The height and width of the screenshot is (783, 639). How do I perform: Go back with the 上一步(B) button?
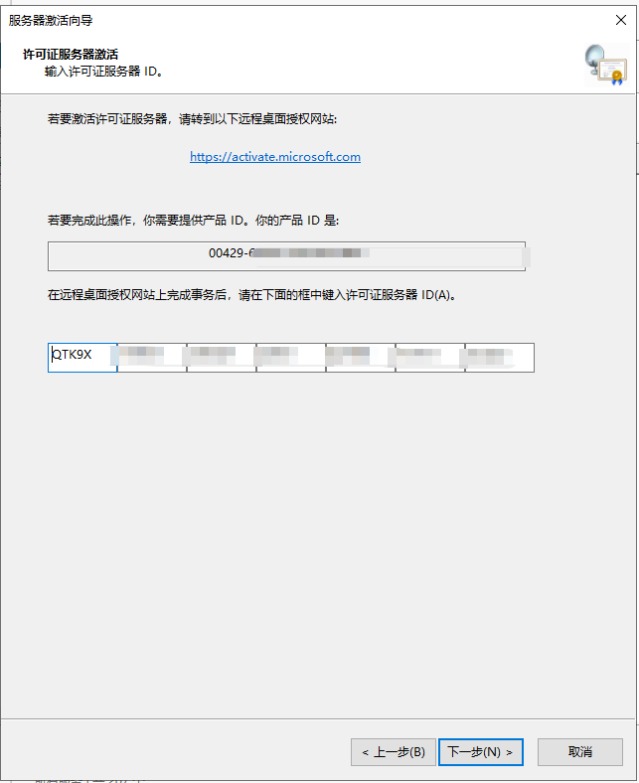pyautogui.click(x=394, y=752)
